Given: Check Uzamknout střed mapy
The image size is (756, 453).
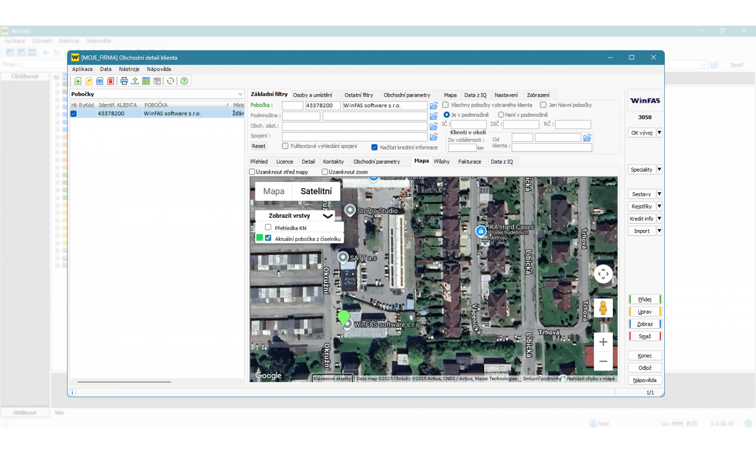Looking at the screenshot, I should coord(253,172).
